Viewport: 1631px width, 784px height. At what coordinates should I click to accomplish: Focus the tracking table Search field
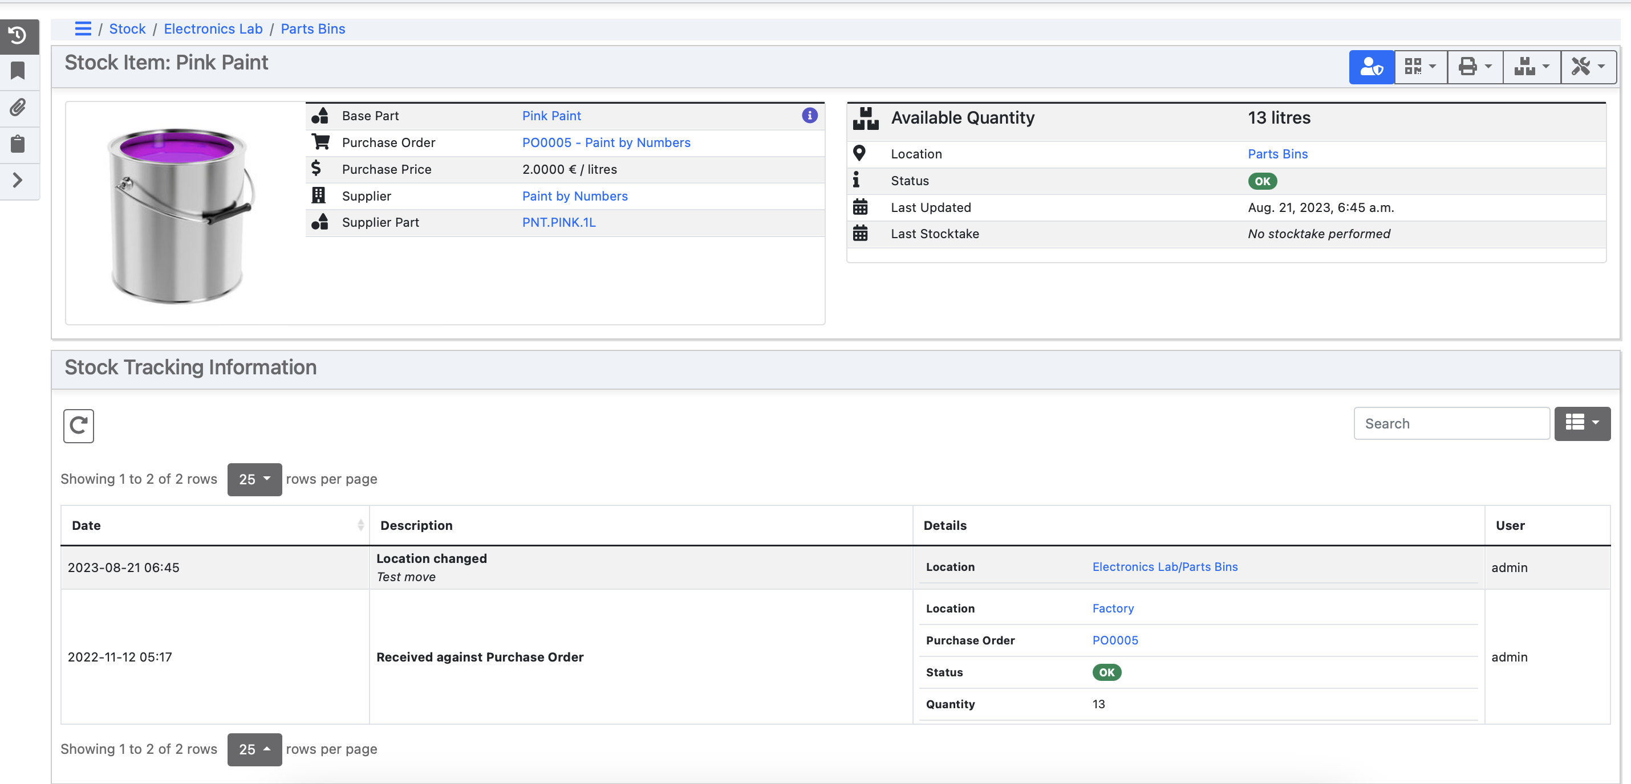pyautogui.click(x=1451, y=423)
